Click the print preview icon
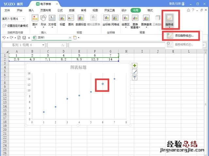Screen dimensions: 209x156 click(x=19, y=38)
